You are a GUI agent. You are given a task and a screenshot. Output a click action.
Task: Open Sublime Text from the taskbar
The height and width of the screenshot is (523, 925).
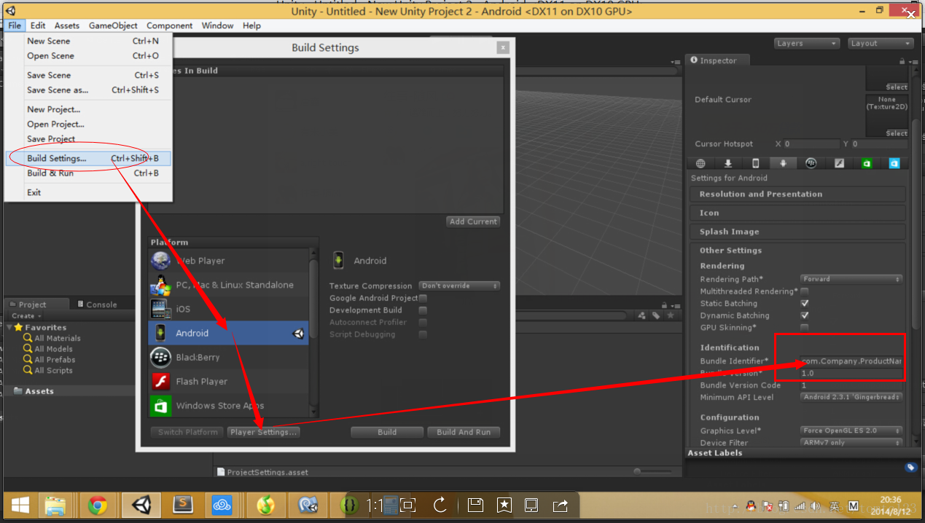183,505
